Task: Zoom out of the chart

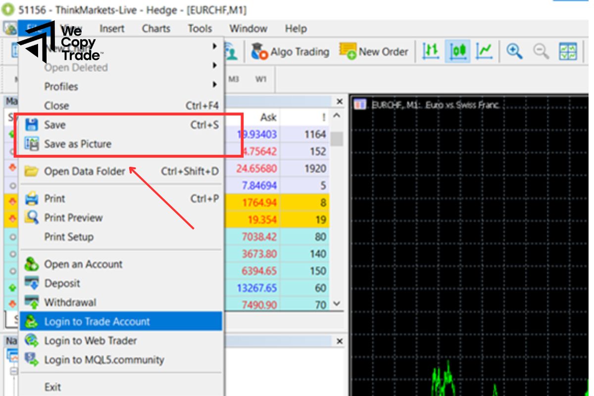Action: [541, 51]
